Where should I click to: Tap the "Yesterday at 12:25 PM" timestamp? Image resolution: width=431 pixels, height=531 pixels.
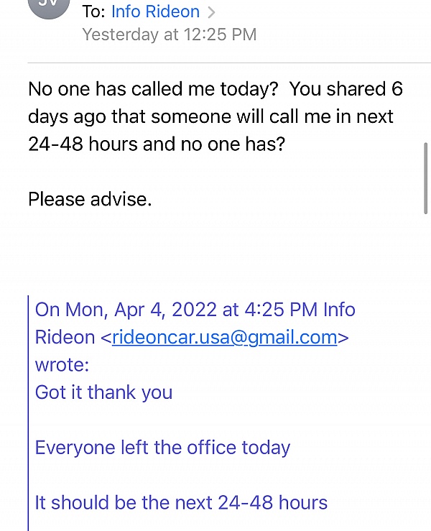coord(169,34)
